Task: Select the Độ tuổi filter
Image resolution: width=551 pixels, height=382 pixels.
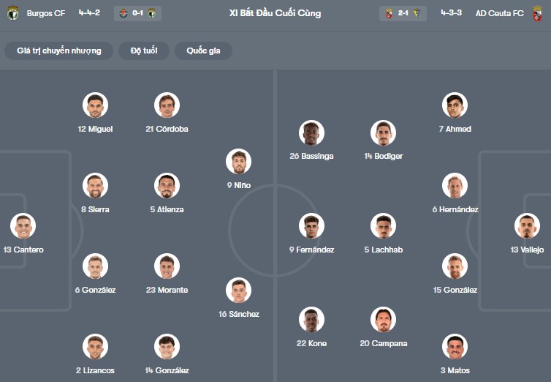Action: (144, 50)
